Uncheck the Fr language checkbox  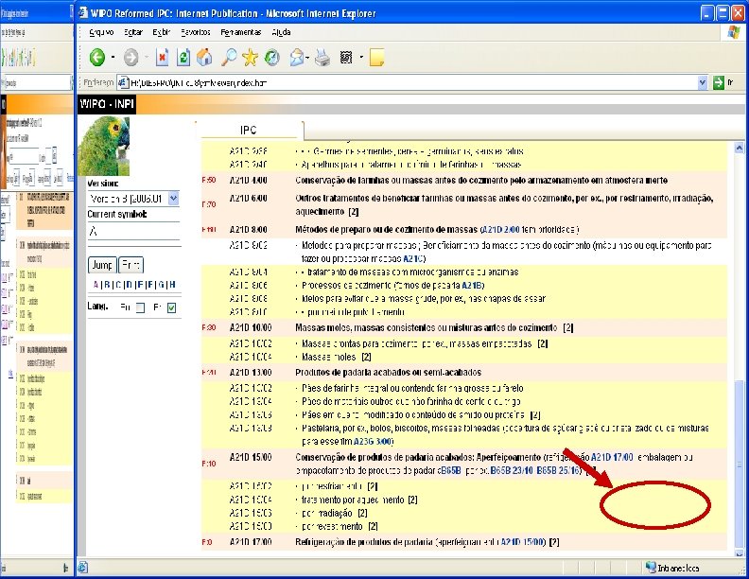tap(171, 308)
